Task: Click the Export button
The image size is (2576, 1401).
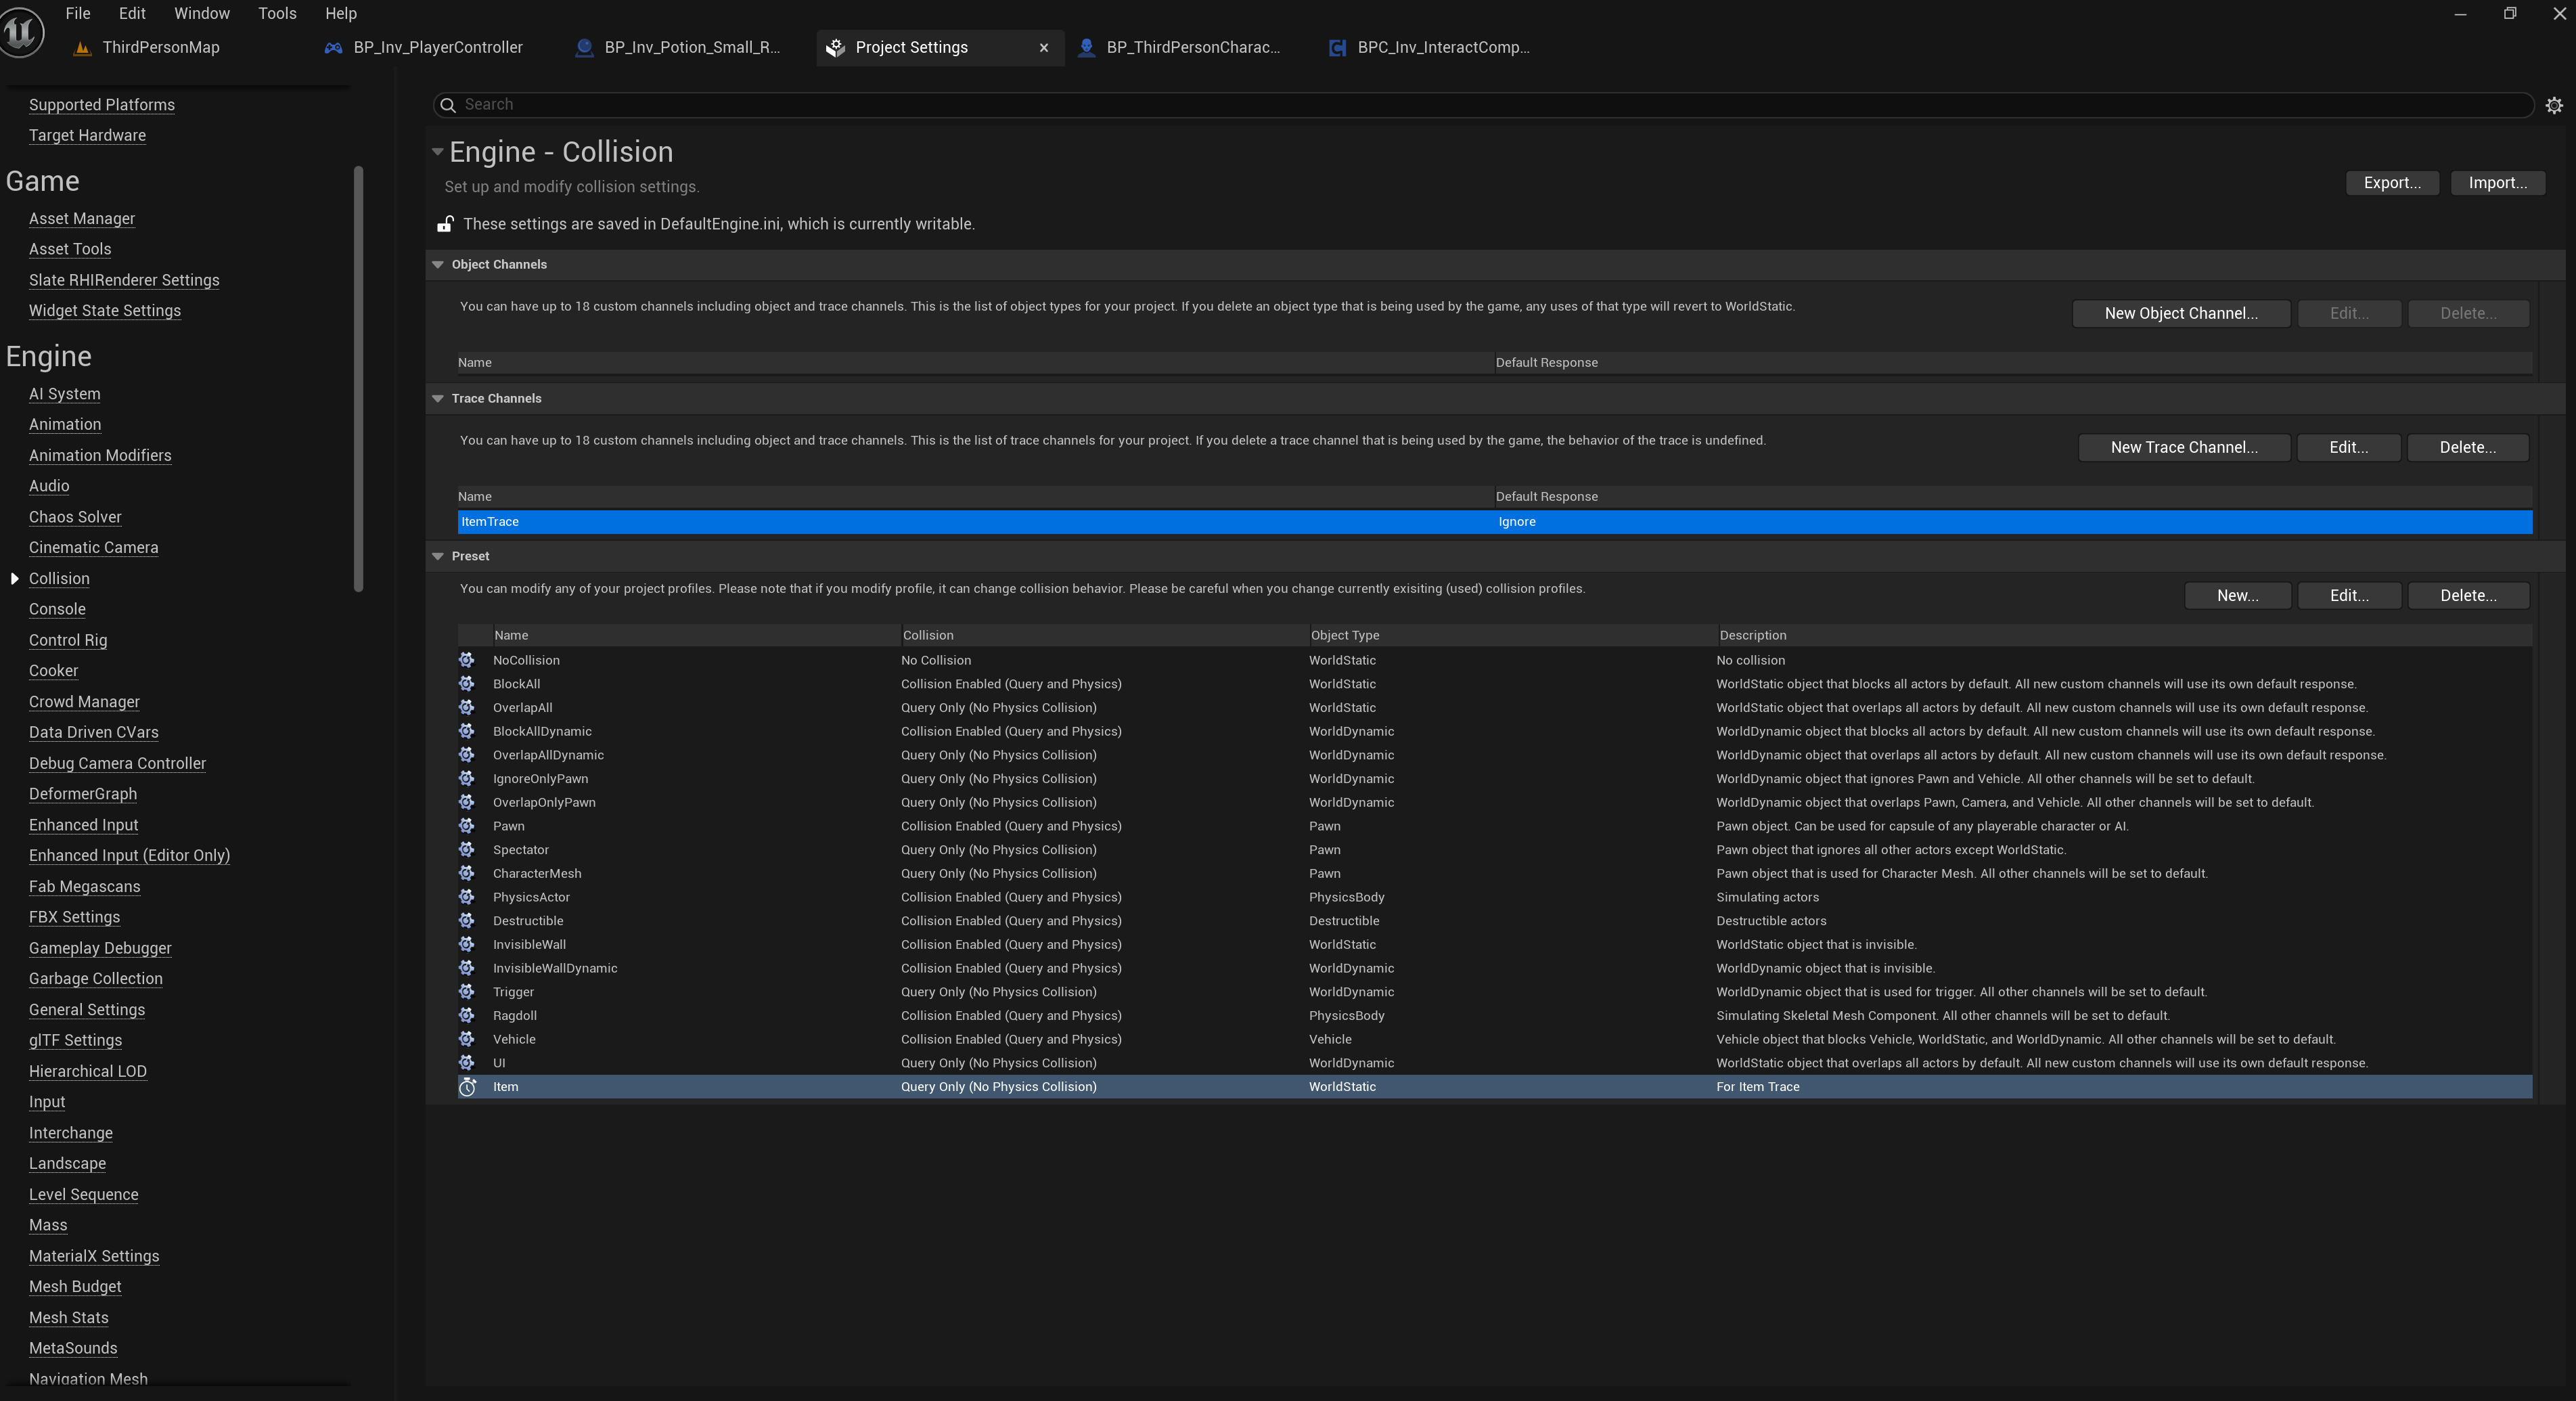Action: (2391, 183)
